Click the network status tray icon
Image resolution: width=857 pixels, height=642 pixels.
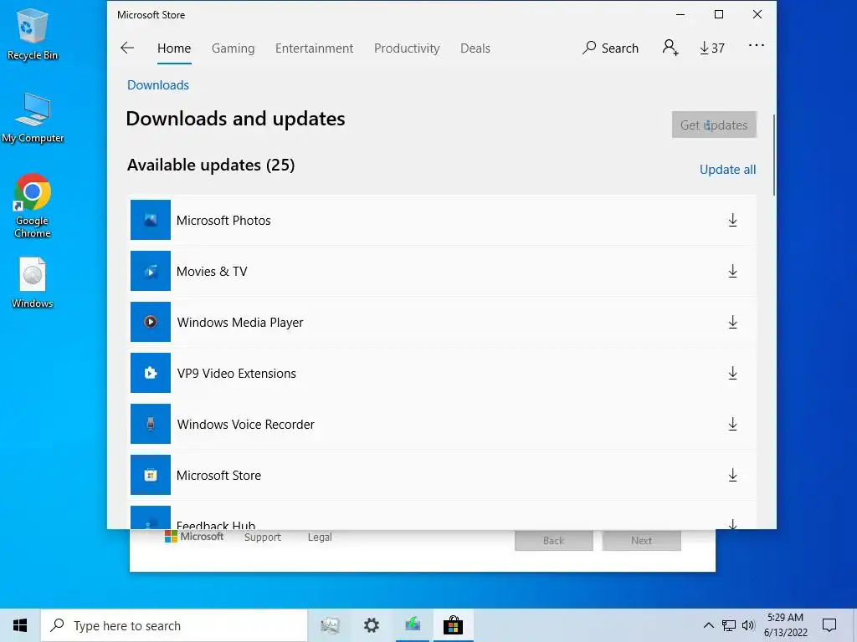pyautogui.click(x=729, y=625)
